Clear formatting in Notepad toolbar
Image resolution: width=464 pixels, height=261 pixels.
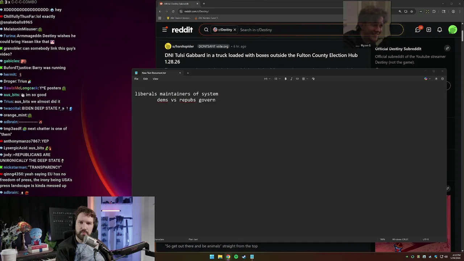pyautogui.click(x=313, y=79)
